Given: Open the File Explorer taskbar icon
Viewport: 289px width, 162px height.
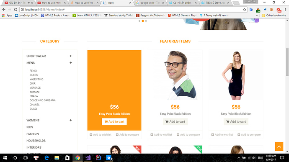Looking at the screenshot, I should 57,158.
